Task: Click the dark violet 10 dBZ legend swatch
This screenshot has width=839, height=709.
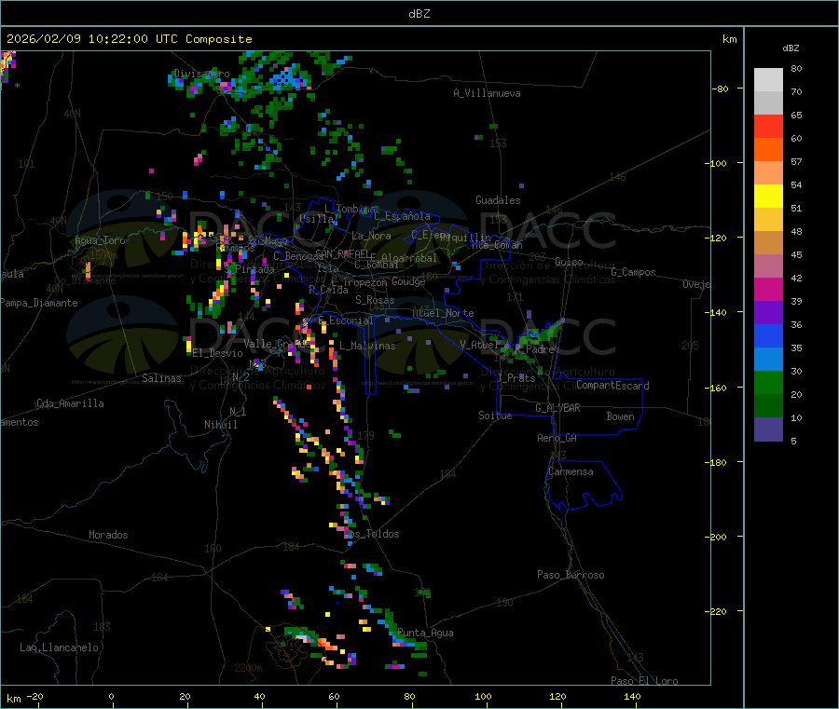Action: 768,429
